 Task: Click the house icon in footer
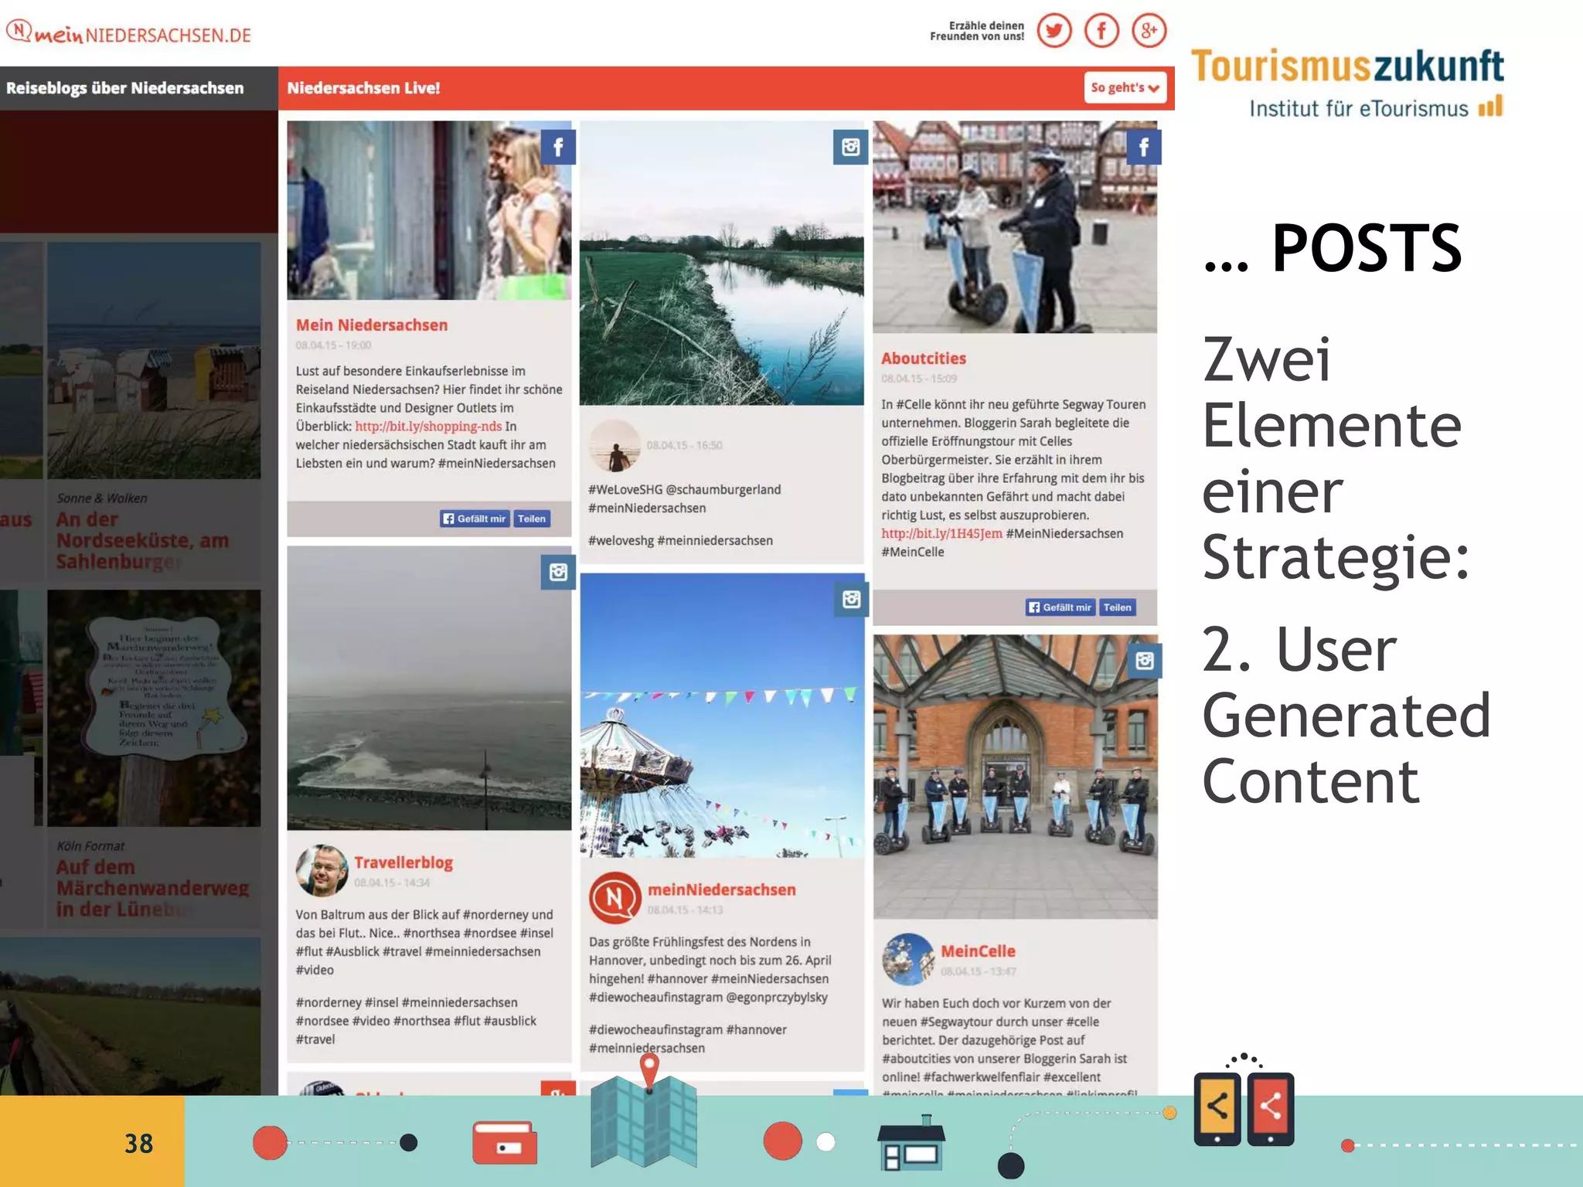tap(911, 1144)
